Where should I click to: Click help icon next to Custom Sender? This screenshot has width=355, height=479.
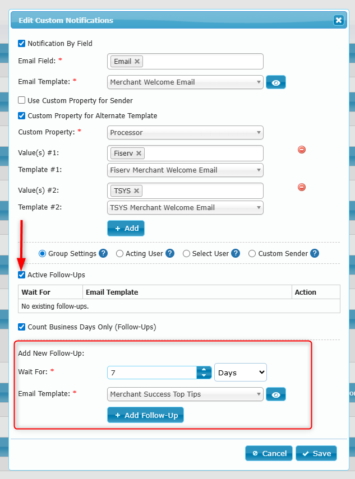click(315, 253)
